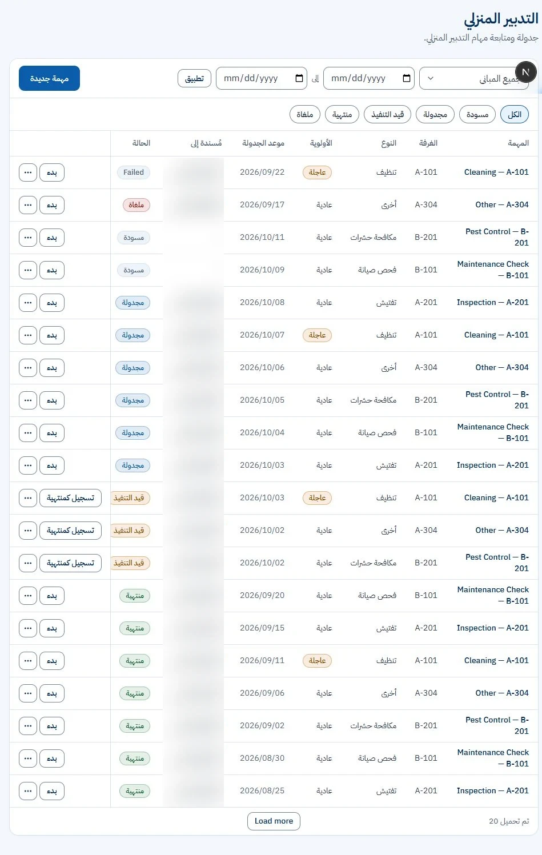Click the three-dots button for Maintenance Check dated 2026/10/09

pyautogui.click(x=28, y=270)
